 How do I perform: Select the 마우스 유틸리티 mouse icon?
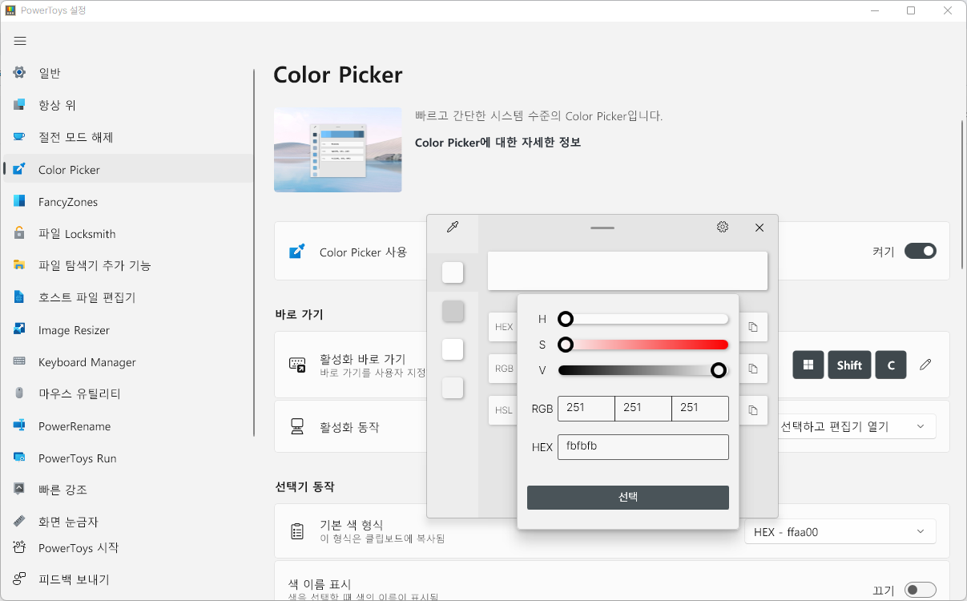click(20, 393)
